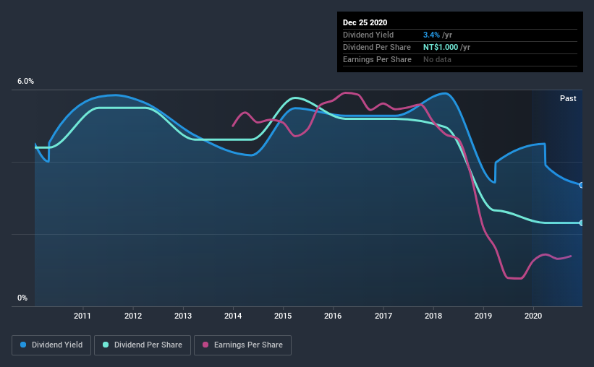The width and height of the screenshot is (594, 367).
Task: Click the 2018 x-axis label
Action: (x=433, y=316)
